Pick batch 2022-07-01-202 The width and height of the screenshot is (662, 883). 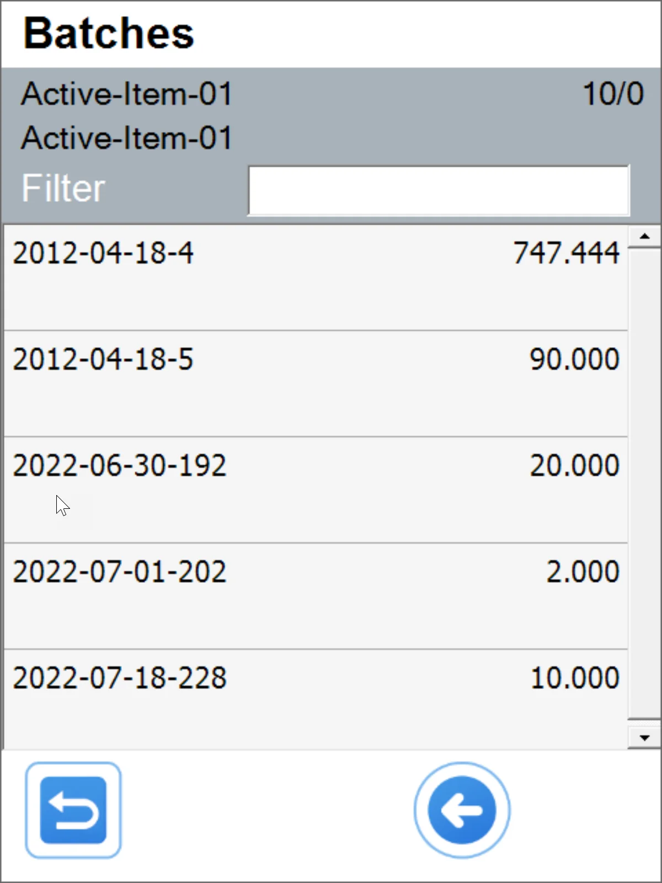[119, 572]
